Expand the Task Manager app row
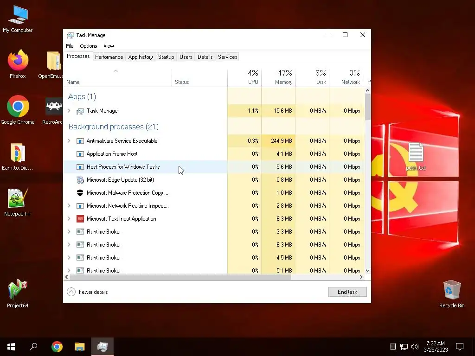This screenshot has height=356, width=475. 69,111
